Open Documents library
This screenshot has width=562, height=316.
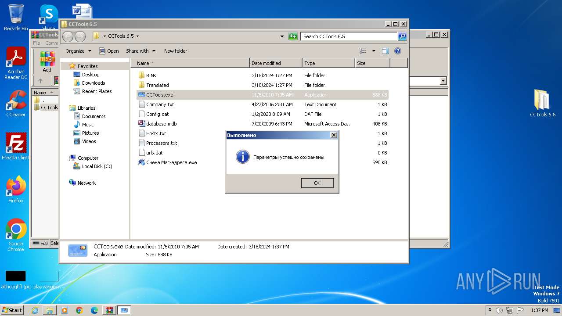94,116
